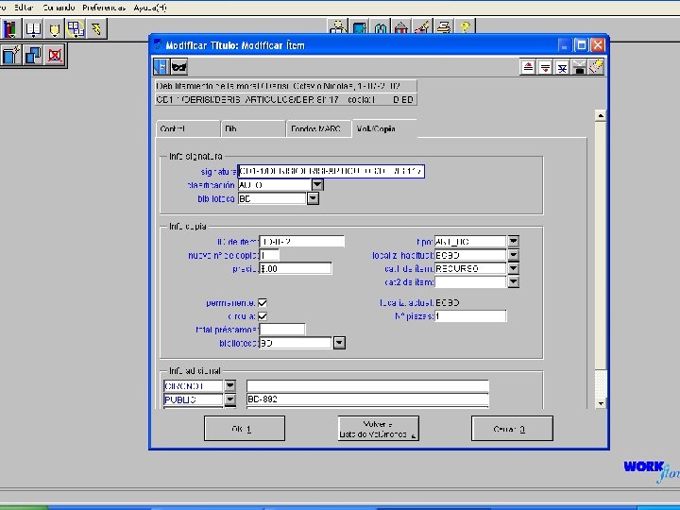Toggle the circular checkbox
This screenshot has width=680, height=510.
click(x=263, y=316)
